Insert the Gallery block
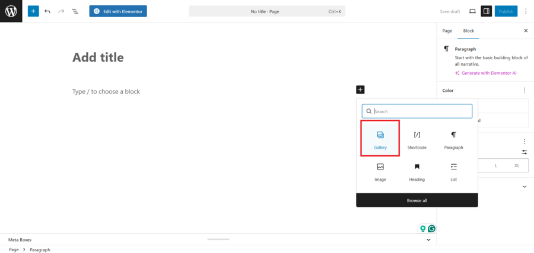 pos(380,139)
